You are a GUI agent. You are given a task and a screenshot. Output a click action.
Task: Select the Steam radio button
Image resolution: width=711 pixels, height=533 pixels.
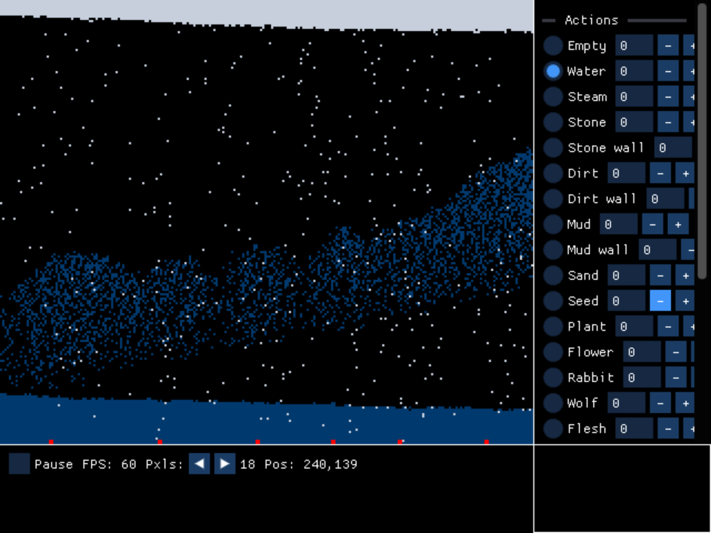(553, 96)
